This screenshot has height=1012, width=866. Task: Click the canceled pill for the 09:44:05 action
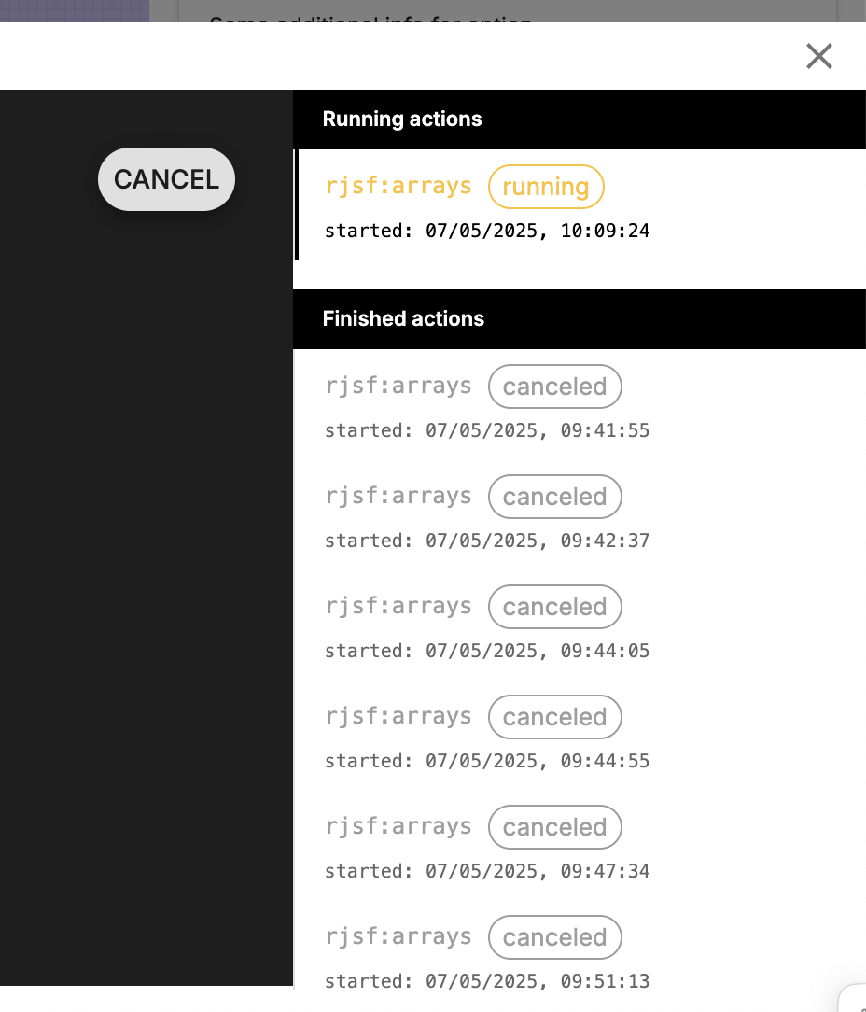pos(554,607)
